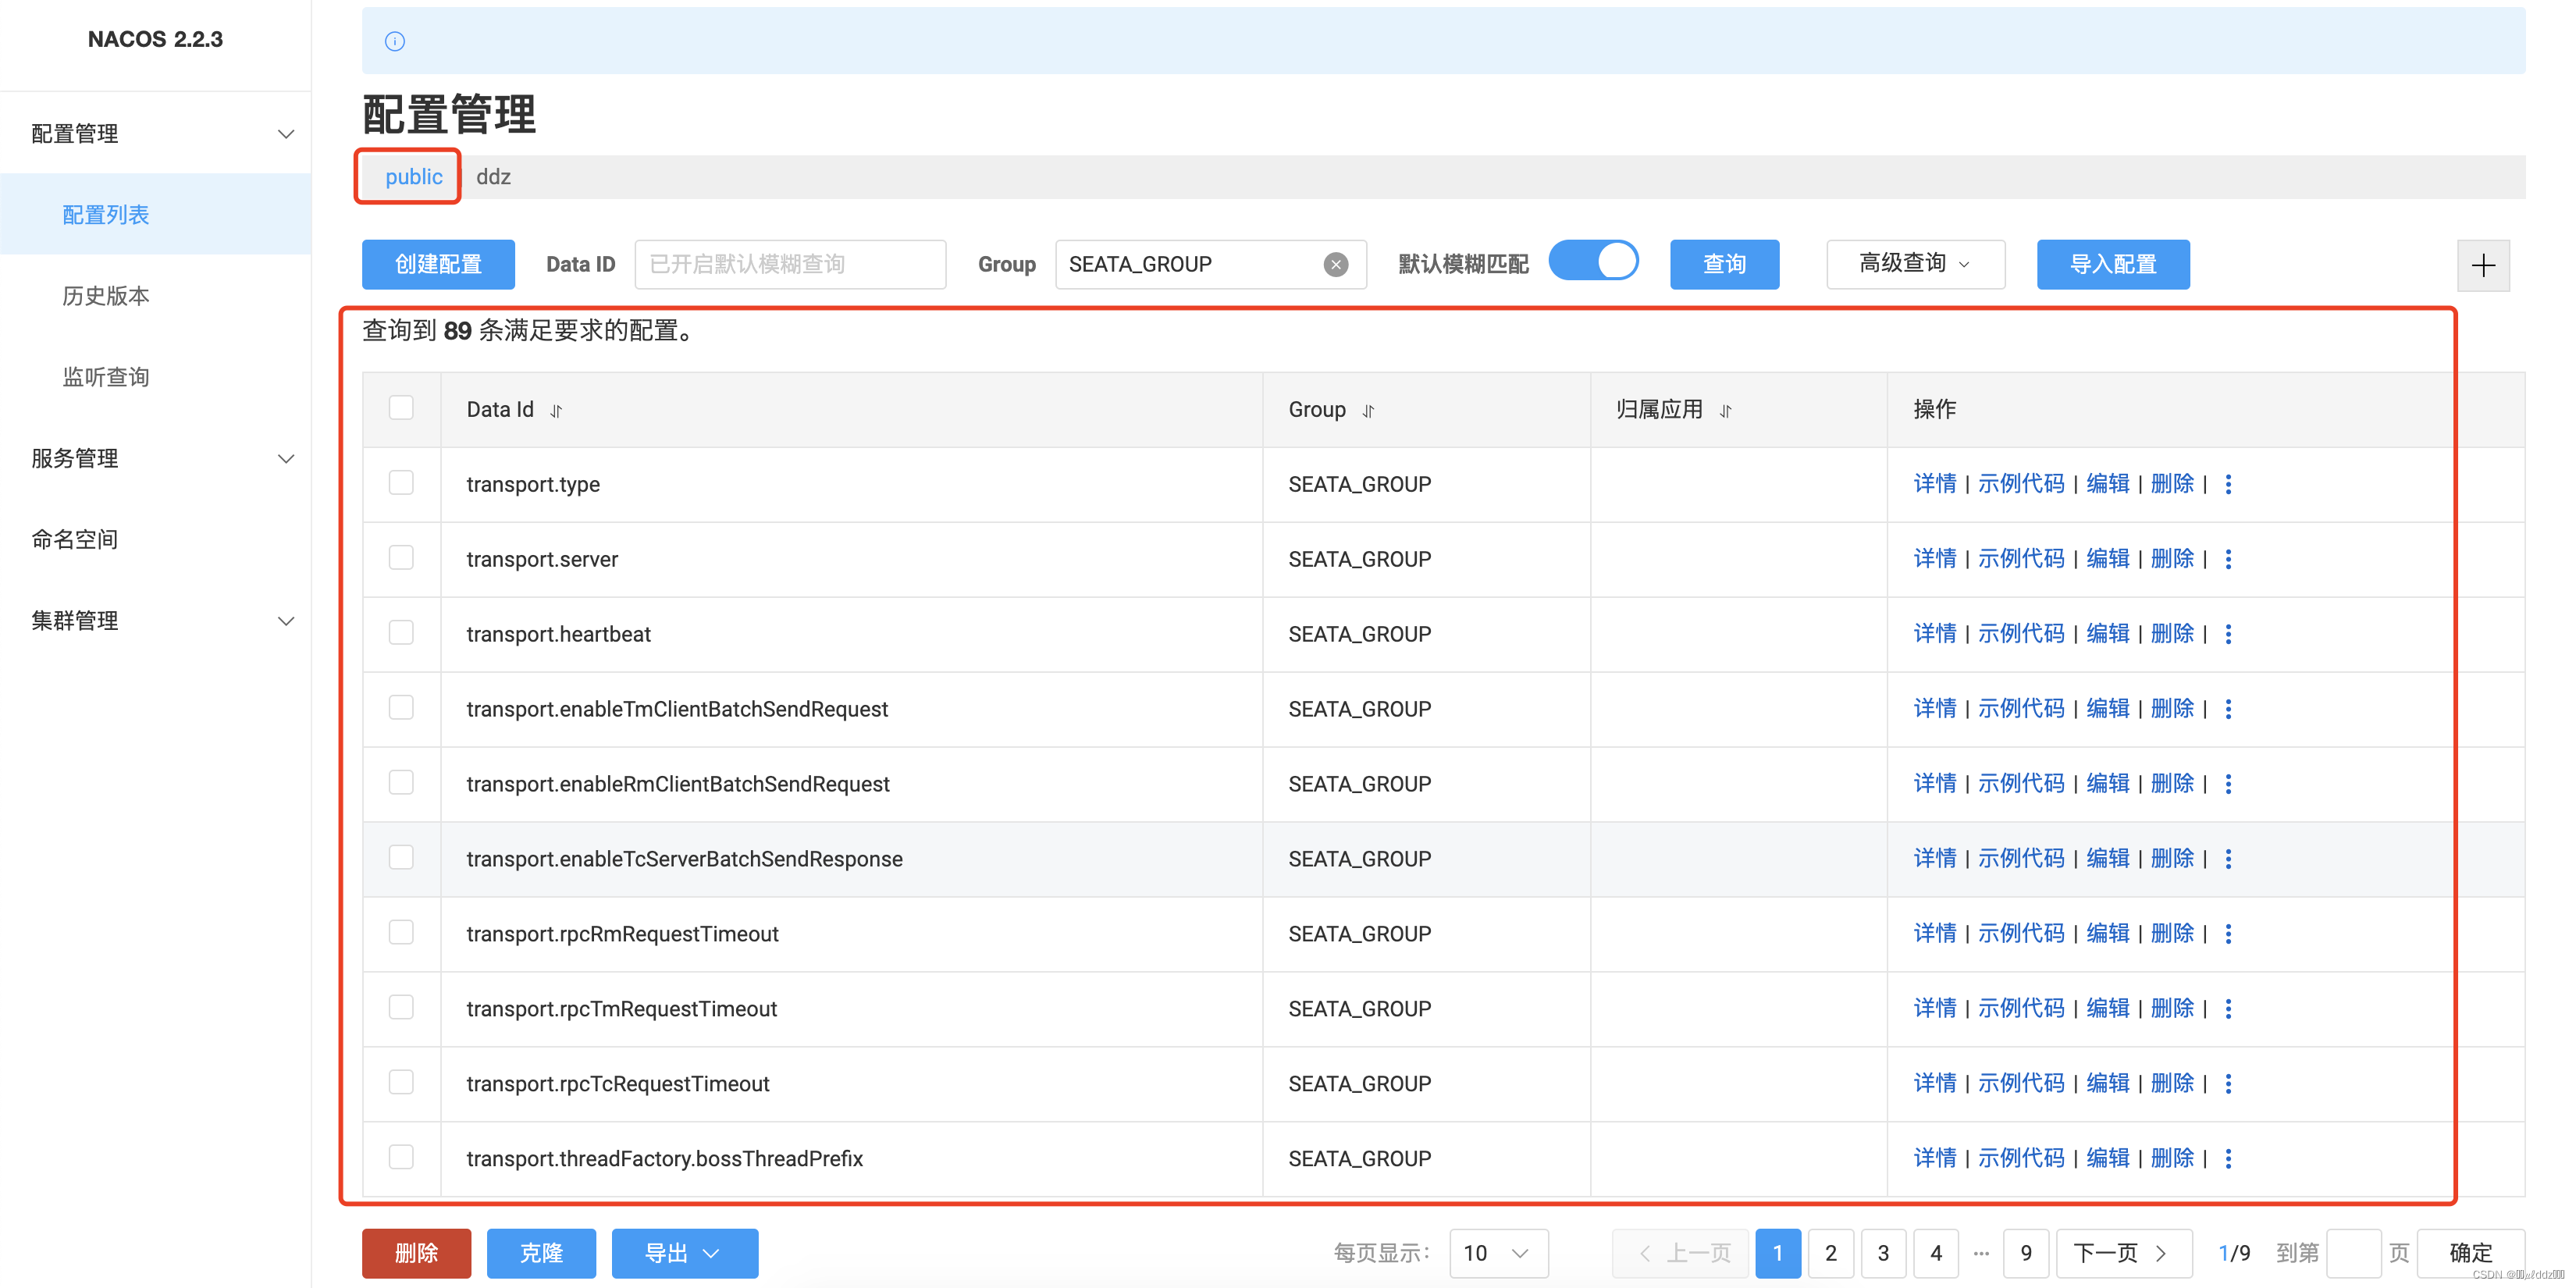Sort by Data Id column
The width and height of the screenshot is (2576, 1288).
point(557,411)
